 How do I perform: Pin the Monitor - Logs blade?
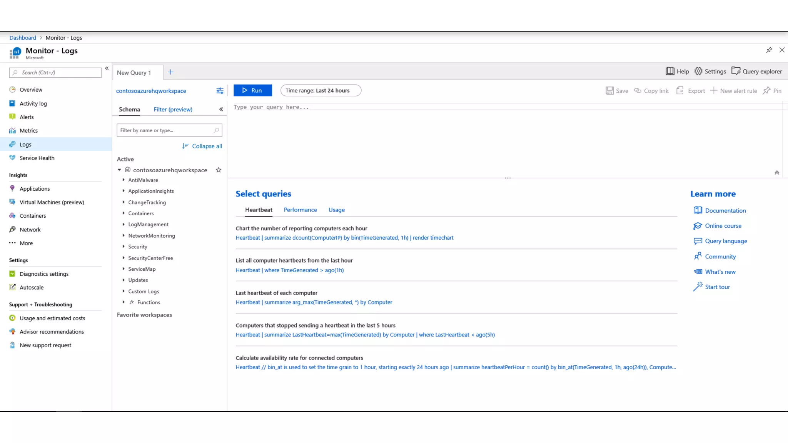click(769, 50)
